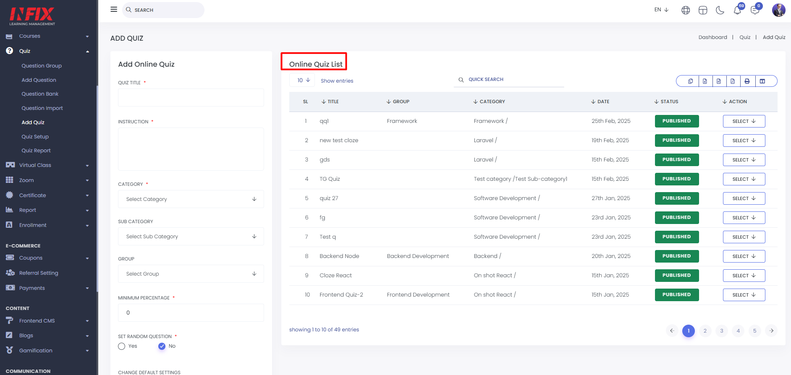791x375 pixels.
Task: Toggle dark mode with the moon icon
Action: point(720,10)
